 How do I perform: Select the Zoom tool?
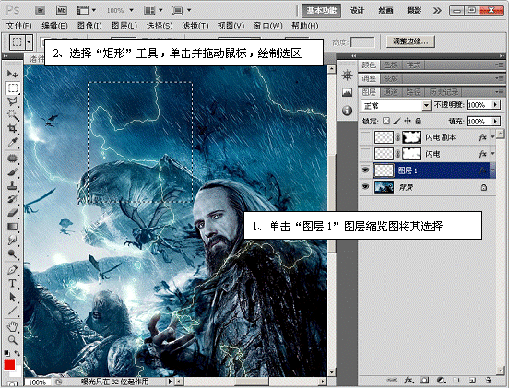click(12, 340)
